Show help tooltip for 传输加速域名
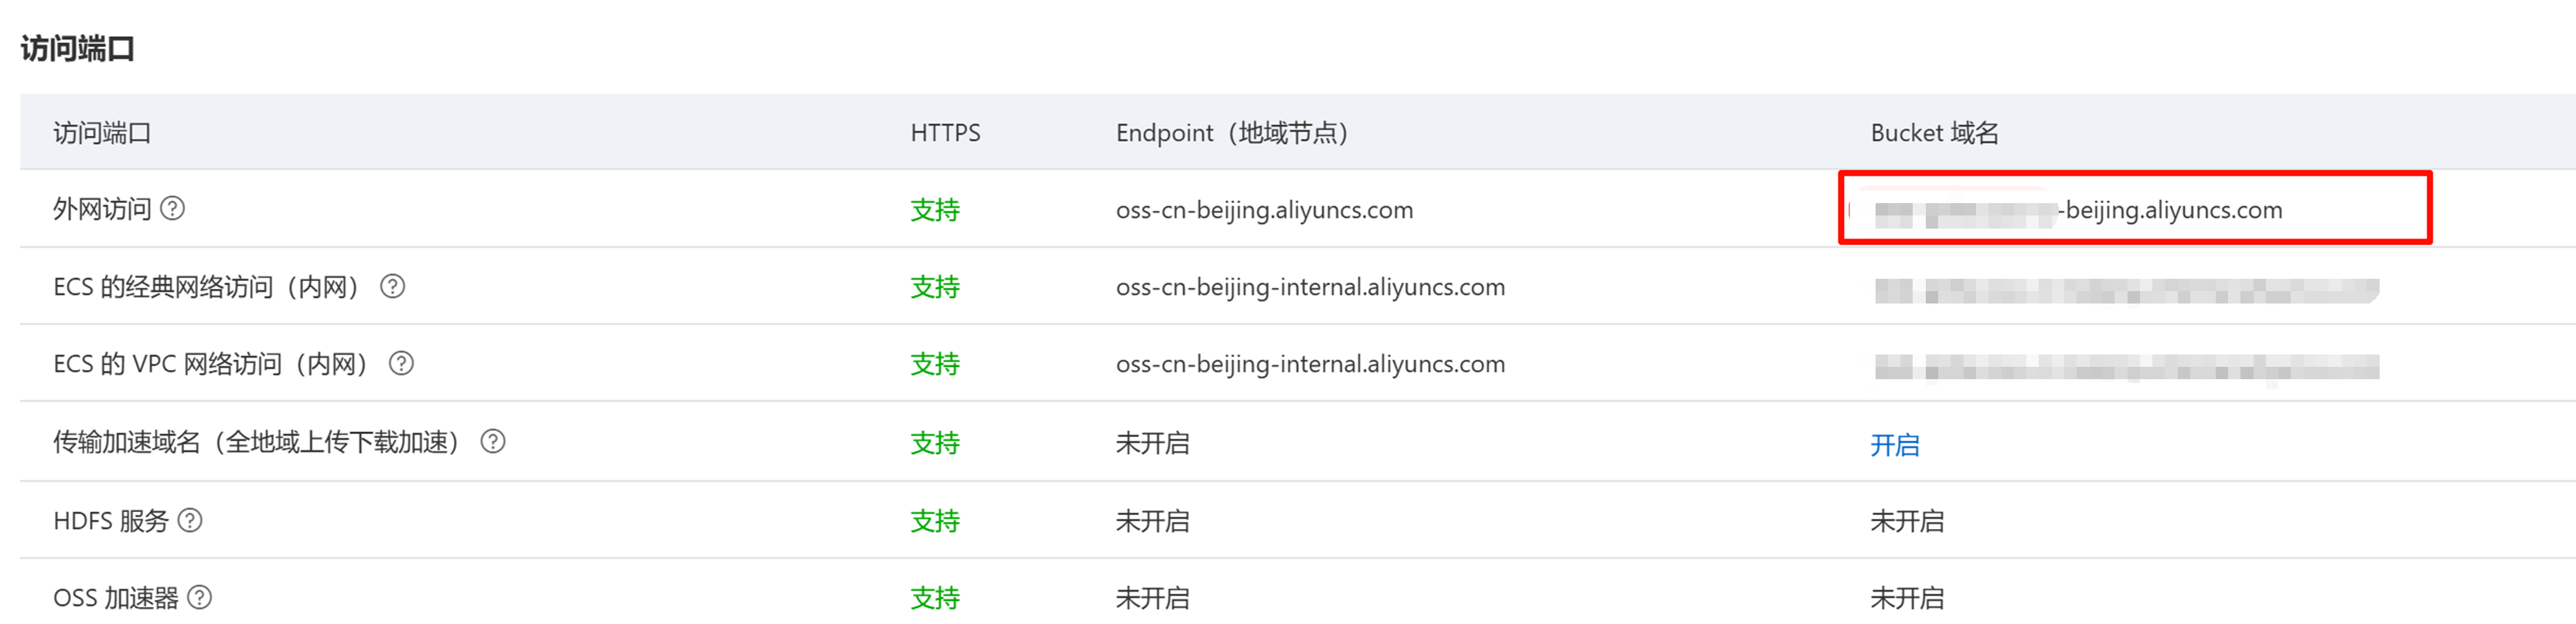This screenshot has width=2576, height=624. [493, 441]
